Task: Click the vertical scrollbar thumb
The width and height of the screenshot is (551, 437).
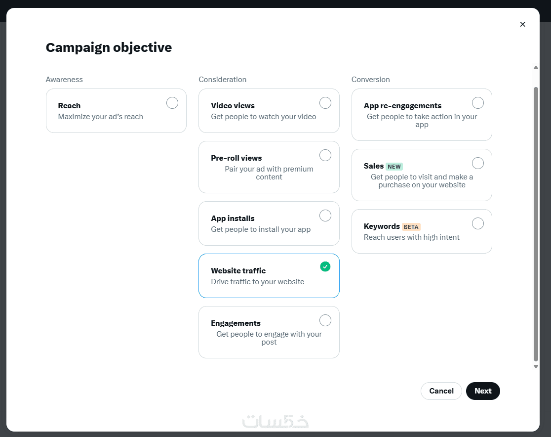Action: 536,222
